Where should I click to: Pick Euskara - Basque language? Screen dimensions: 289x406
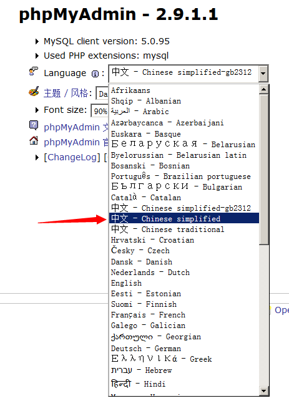[184, 134]
